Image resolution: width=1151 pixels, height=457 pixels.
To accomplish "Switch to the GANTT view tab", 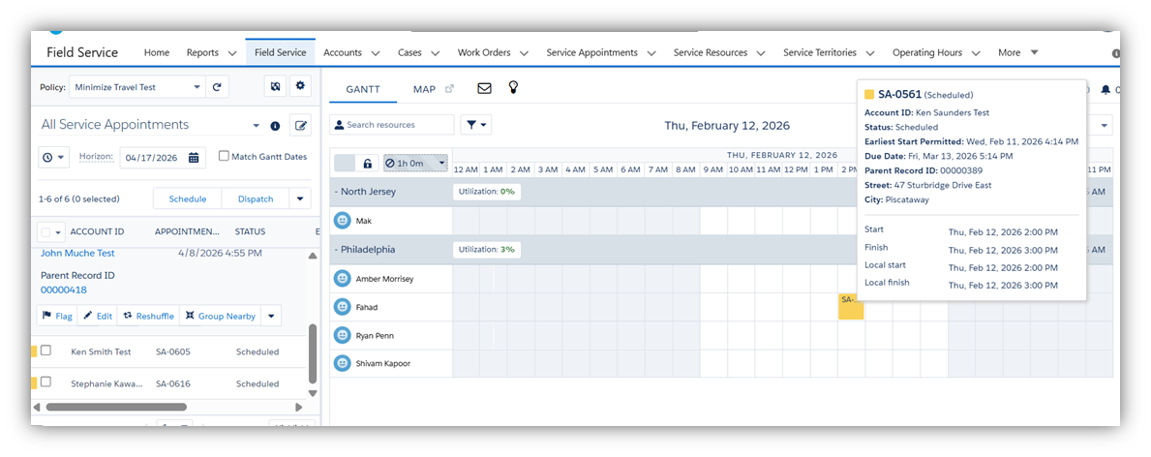I will tap(363, 89).
